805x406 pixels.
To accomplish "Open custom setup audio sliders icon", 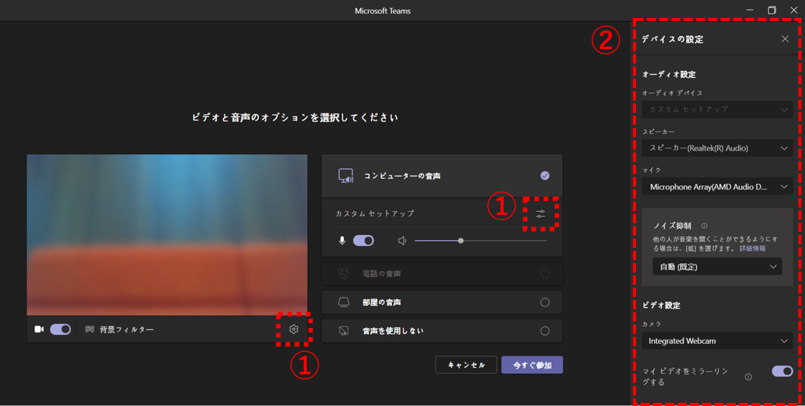I will coord(541,214).
